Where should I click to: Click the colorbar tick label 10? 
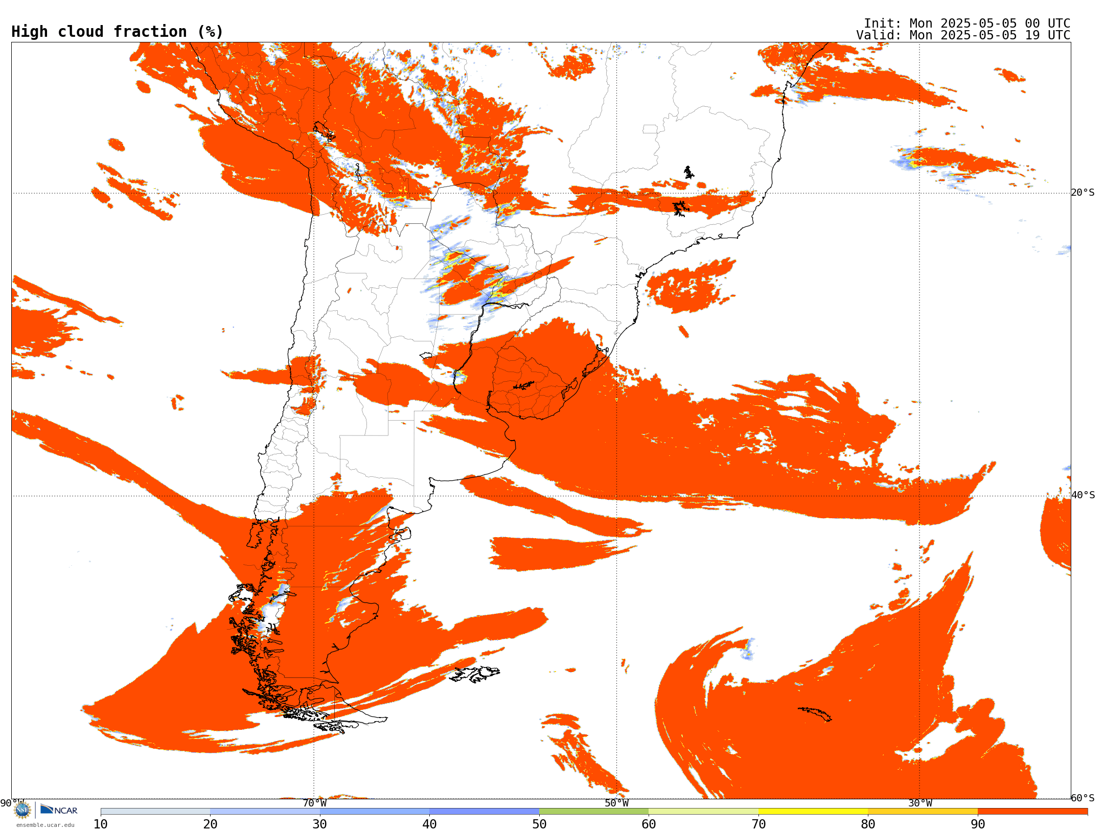click(x=101, y=824)
